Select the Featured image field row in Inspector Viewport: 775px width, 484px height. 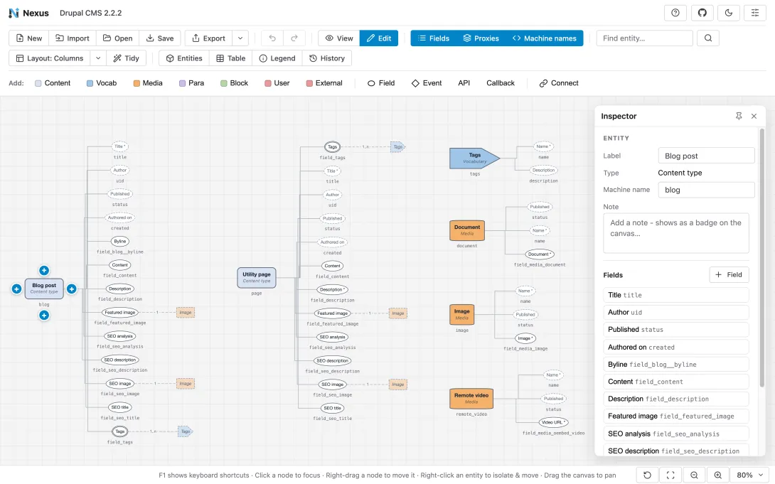pyautogui.click(x=676, y=416)
